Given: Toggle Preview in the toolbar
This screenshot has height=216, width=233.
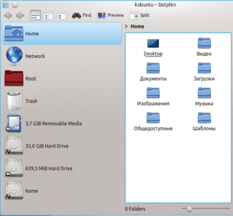Looking at the screenshot, I should click(x=110, y=15).
